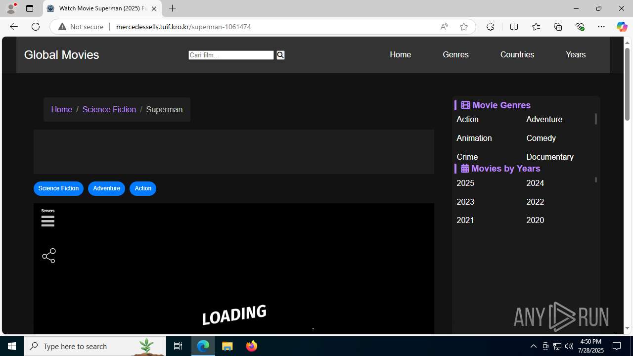The width and height of the screenshot is (633, 356).
Task: Open Adventure in Movie Genres sidebar
Action: (544, 119)
